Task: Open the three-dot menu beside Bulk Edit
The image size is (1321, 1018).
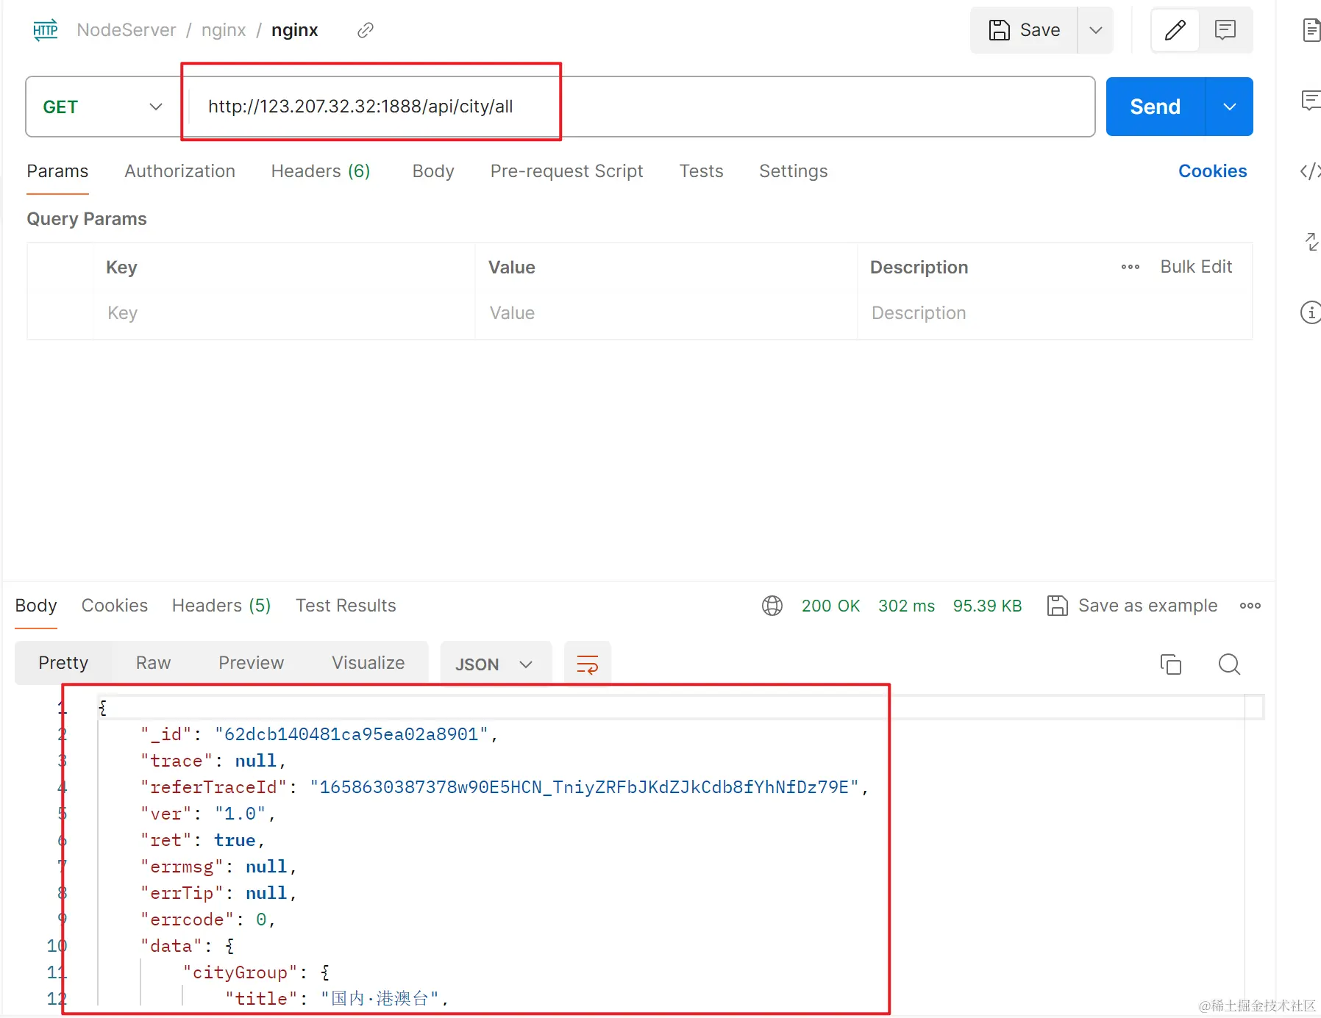Action: click(1130, 267)
